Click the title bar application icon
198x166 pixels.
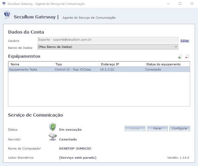(4, 4)
